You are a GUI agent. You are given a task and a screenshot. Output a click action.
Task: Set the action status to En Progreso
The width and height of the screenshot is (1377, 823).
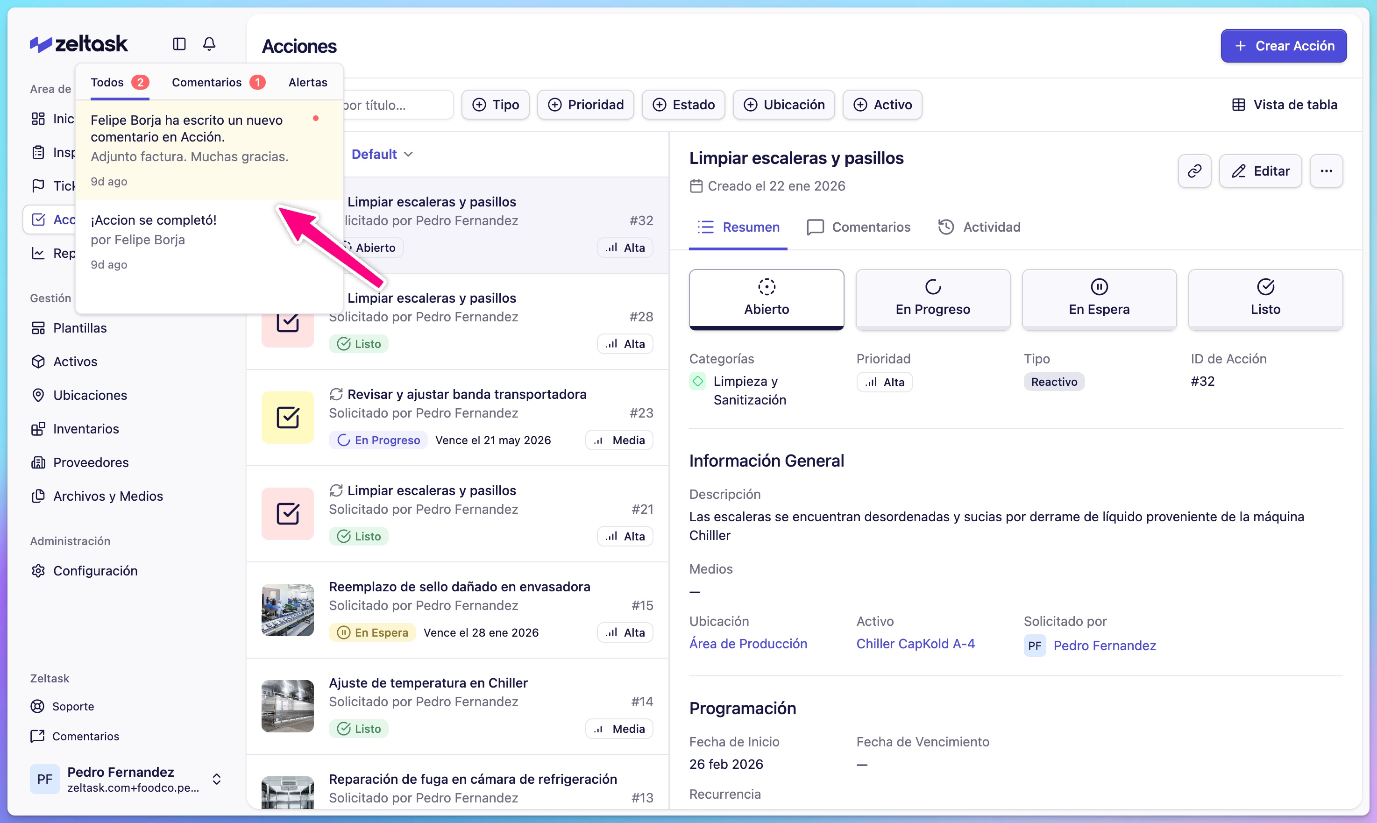[932, 299]
